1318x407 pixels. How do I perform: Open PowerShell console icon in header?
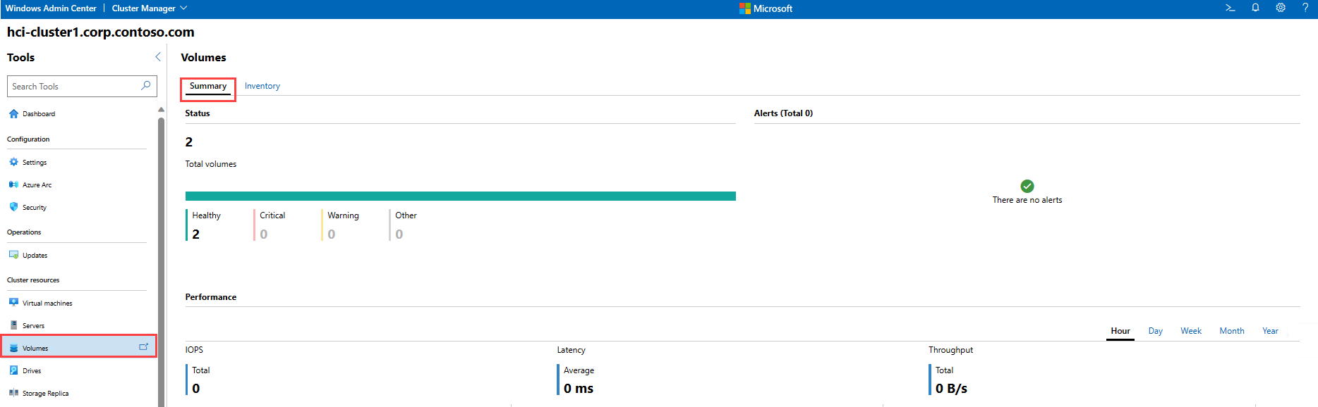(x=1230, y=8)
